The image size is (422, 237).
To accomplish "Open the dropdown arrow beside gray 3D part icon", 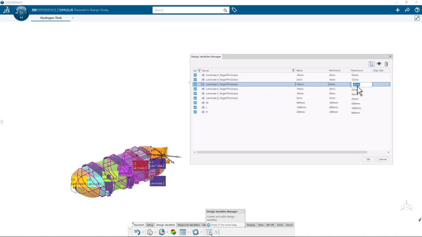I will tap(156, 233).
